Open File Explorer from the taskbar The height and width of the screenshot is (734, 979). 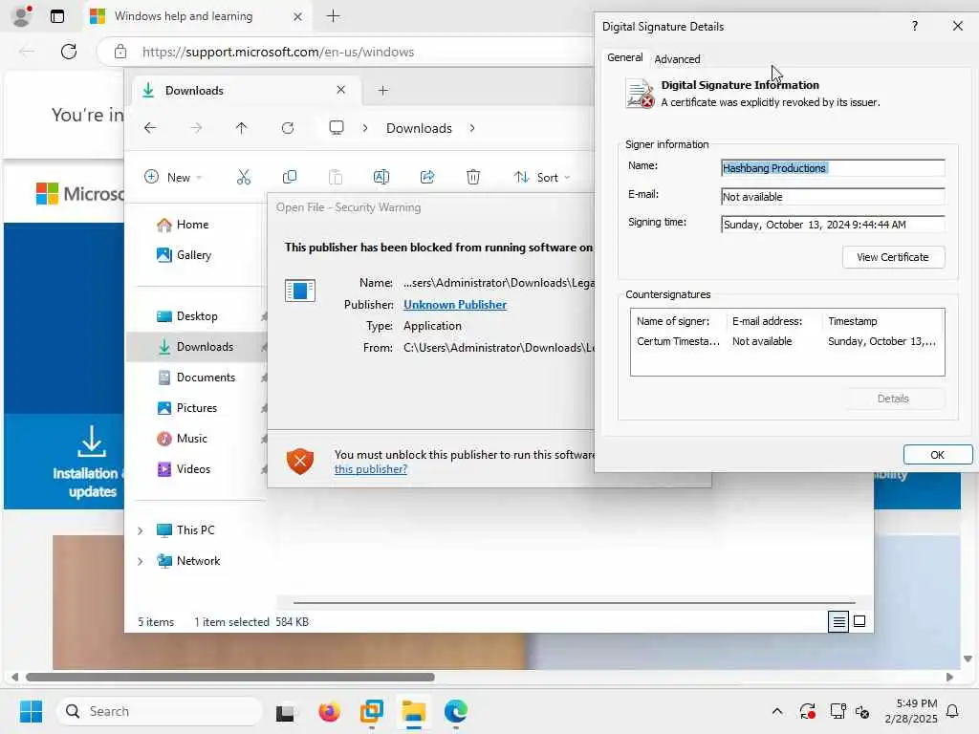413,711
